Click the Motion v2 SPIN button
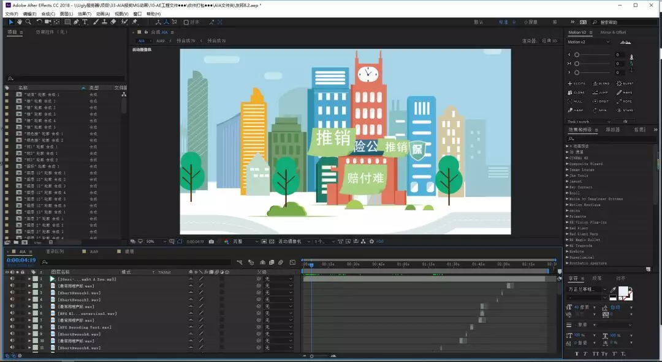 tap(600, 110)
